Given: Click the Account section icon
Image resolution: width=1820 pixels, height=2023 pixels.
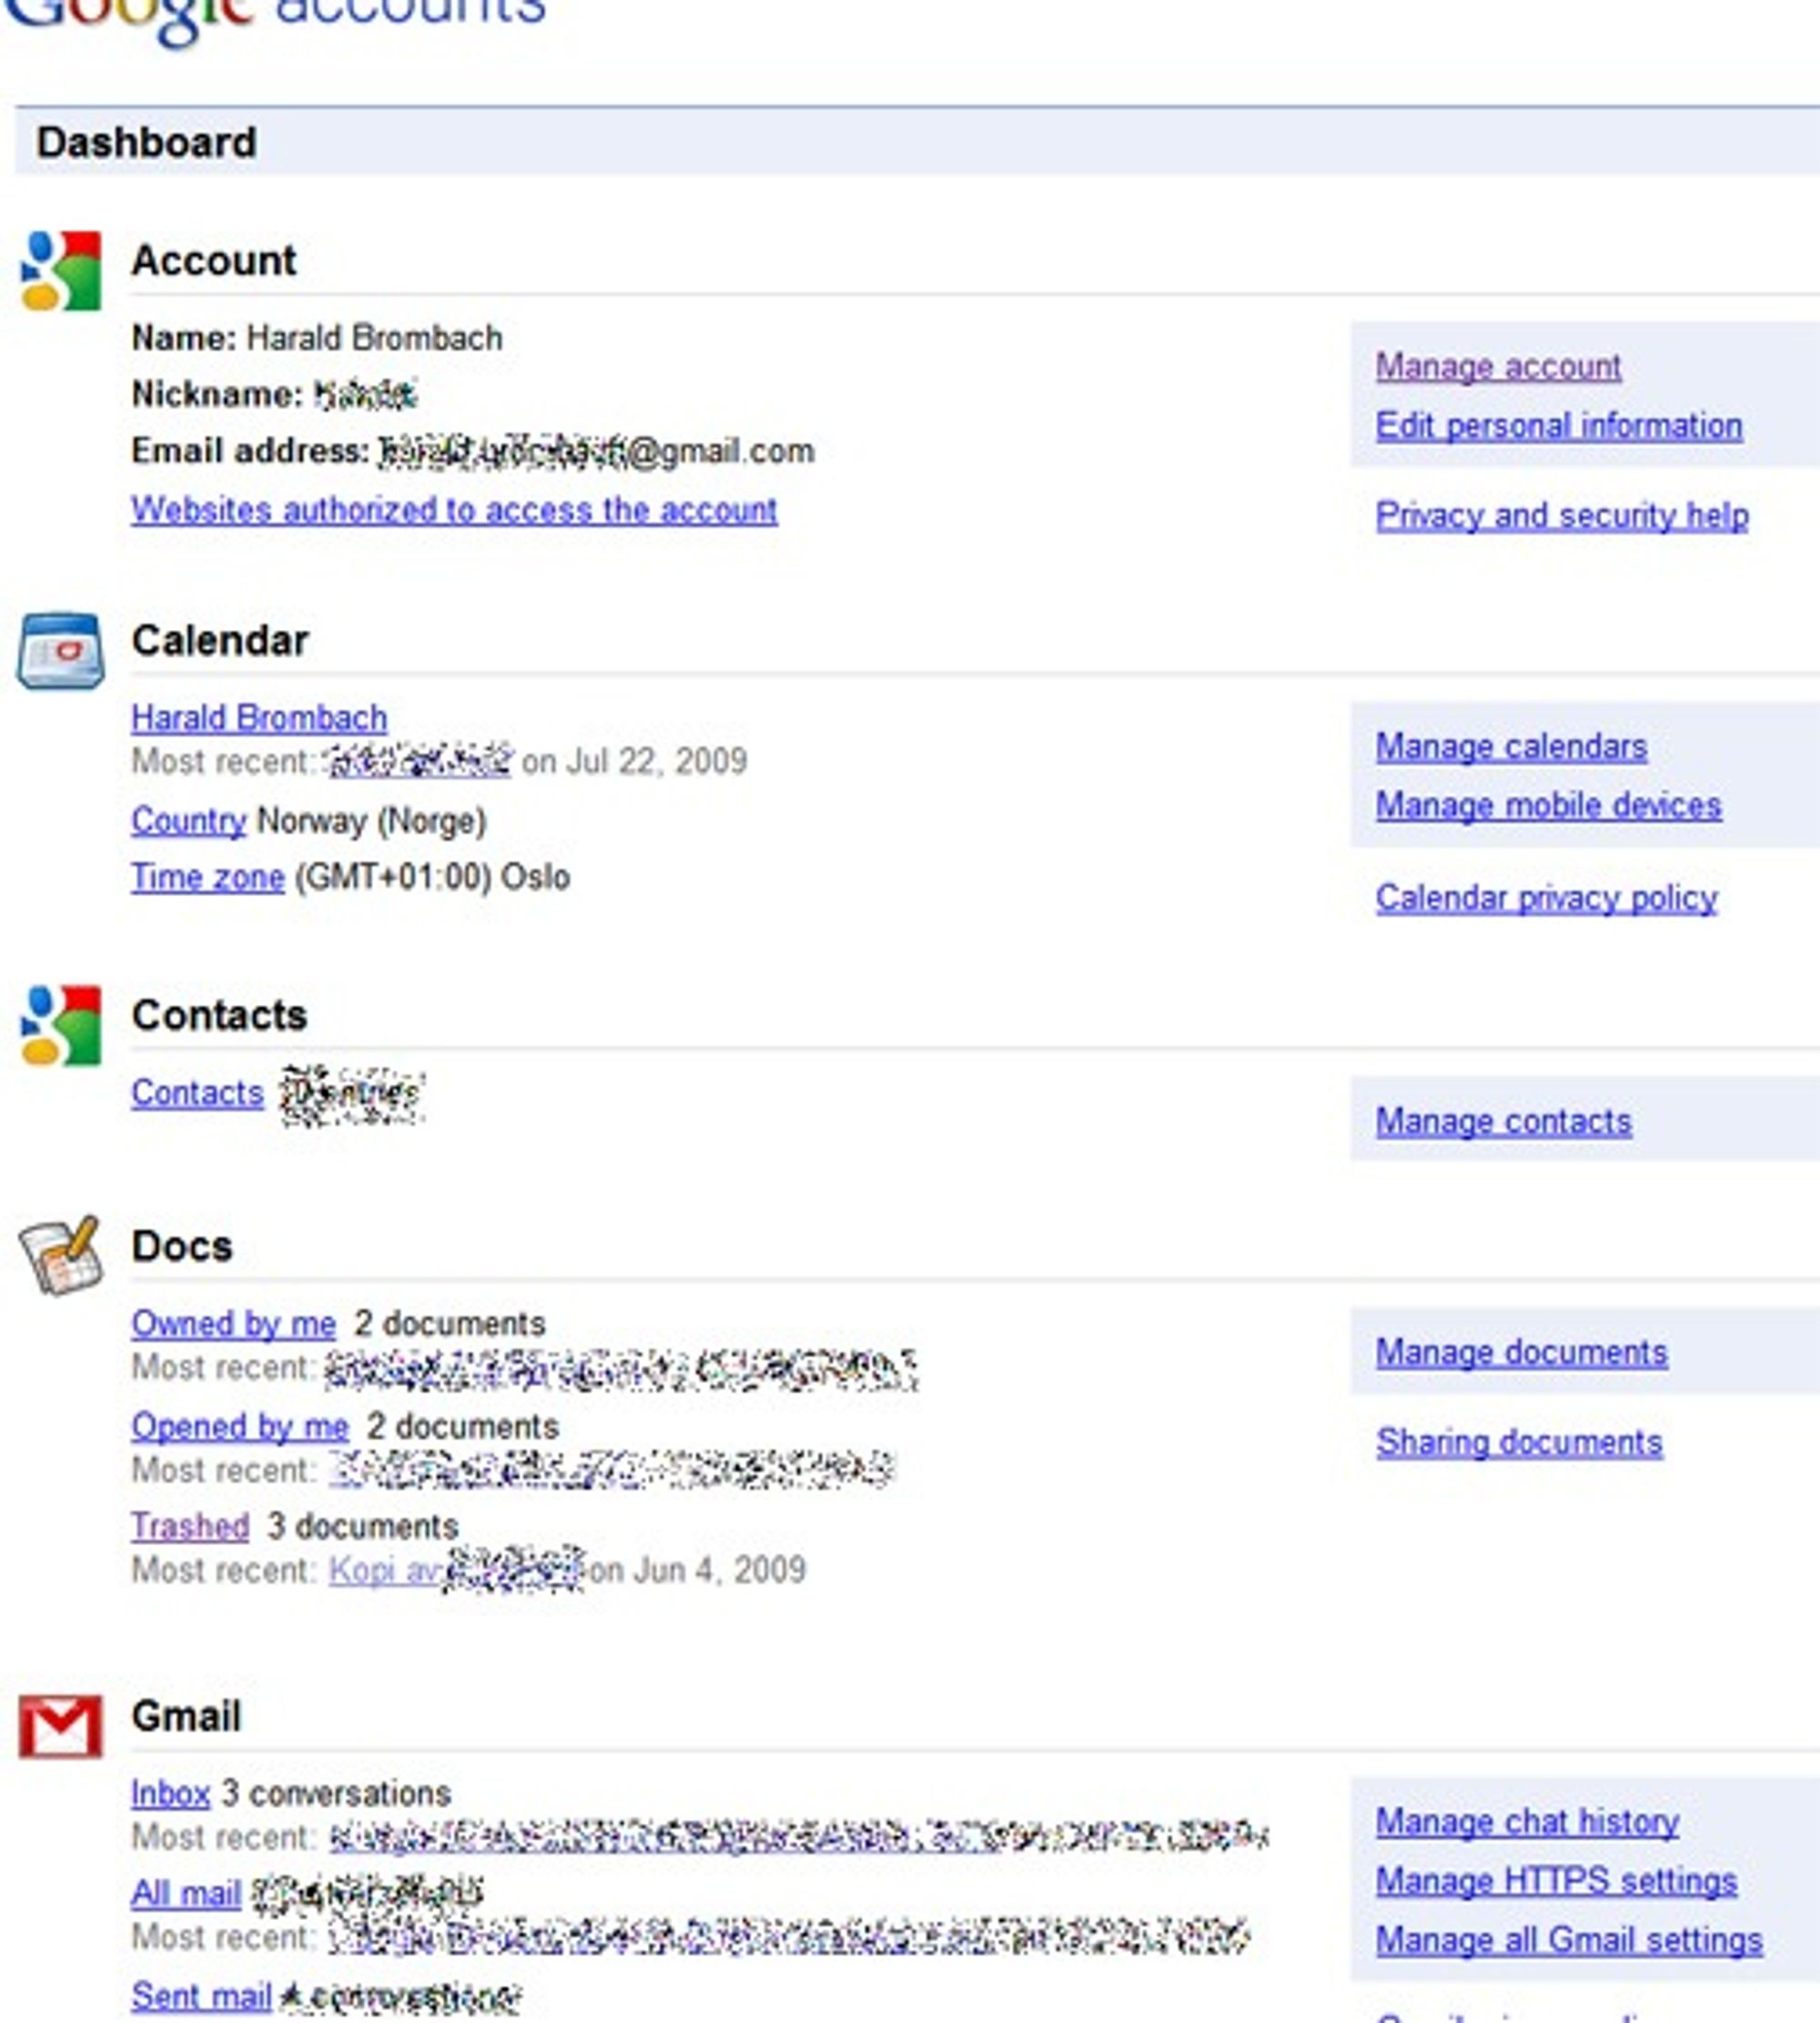Looking at the screenshot, I should 61,270.
